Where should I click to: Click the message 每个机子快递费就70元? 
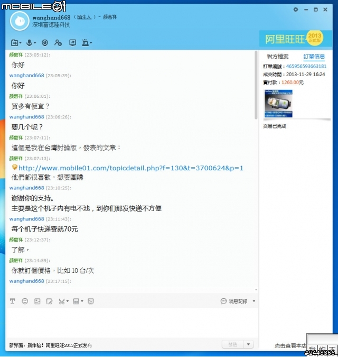pos(44,229)
